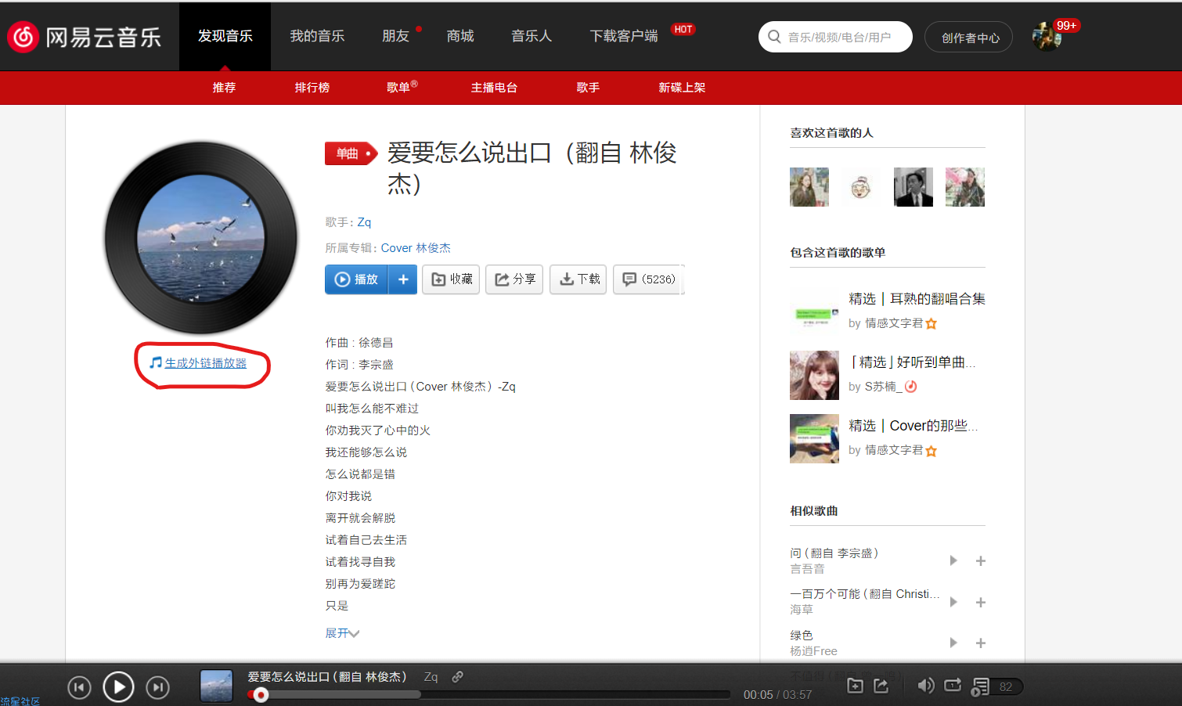Image resolution: width=1182 pixels, height=706 pixels.
Task: Open similar song 问 (翻自 李宗盛)
Action: (x=834, y=553)
